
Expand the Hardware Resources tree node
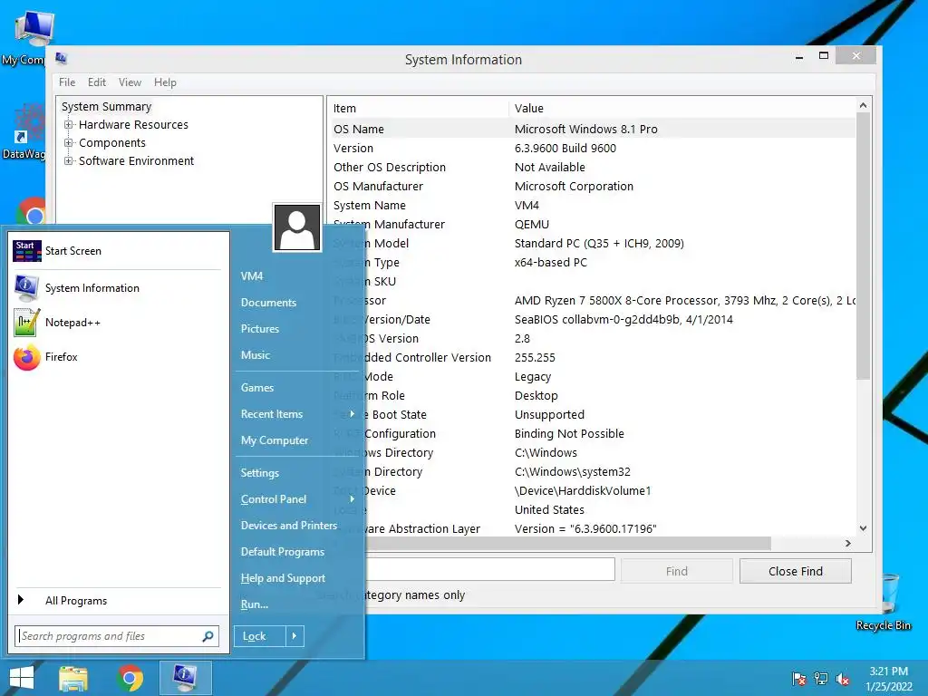click(69, 125)
